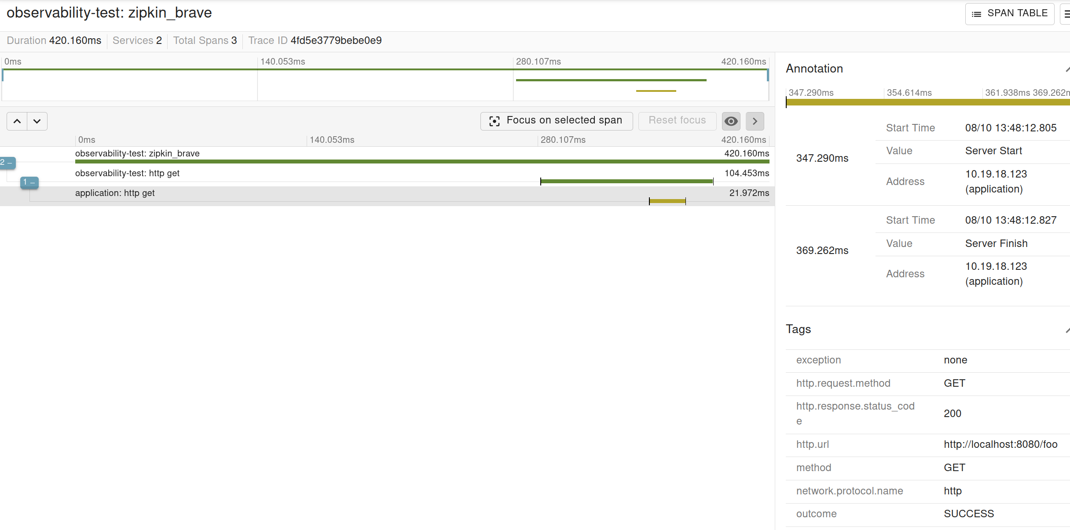Collapse the Tags section
The height and width of the screenshot is (530, 1070).
1067,330
